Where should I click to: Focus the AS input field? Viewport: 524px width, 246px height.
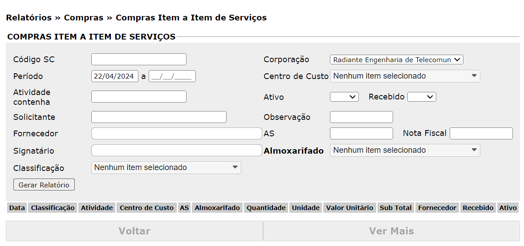click(361, 133)
